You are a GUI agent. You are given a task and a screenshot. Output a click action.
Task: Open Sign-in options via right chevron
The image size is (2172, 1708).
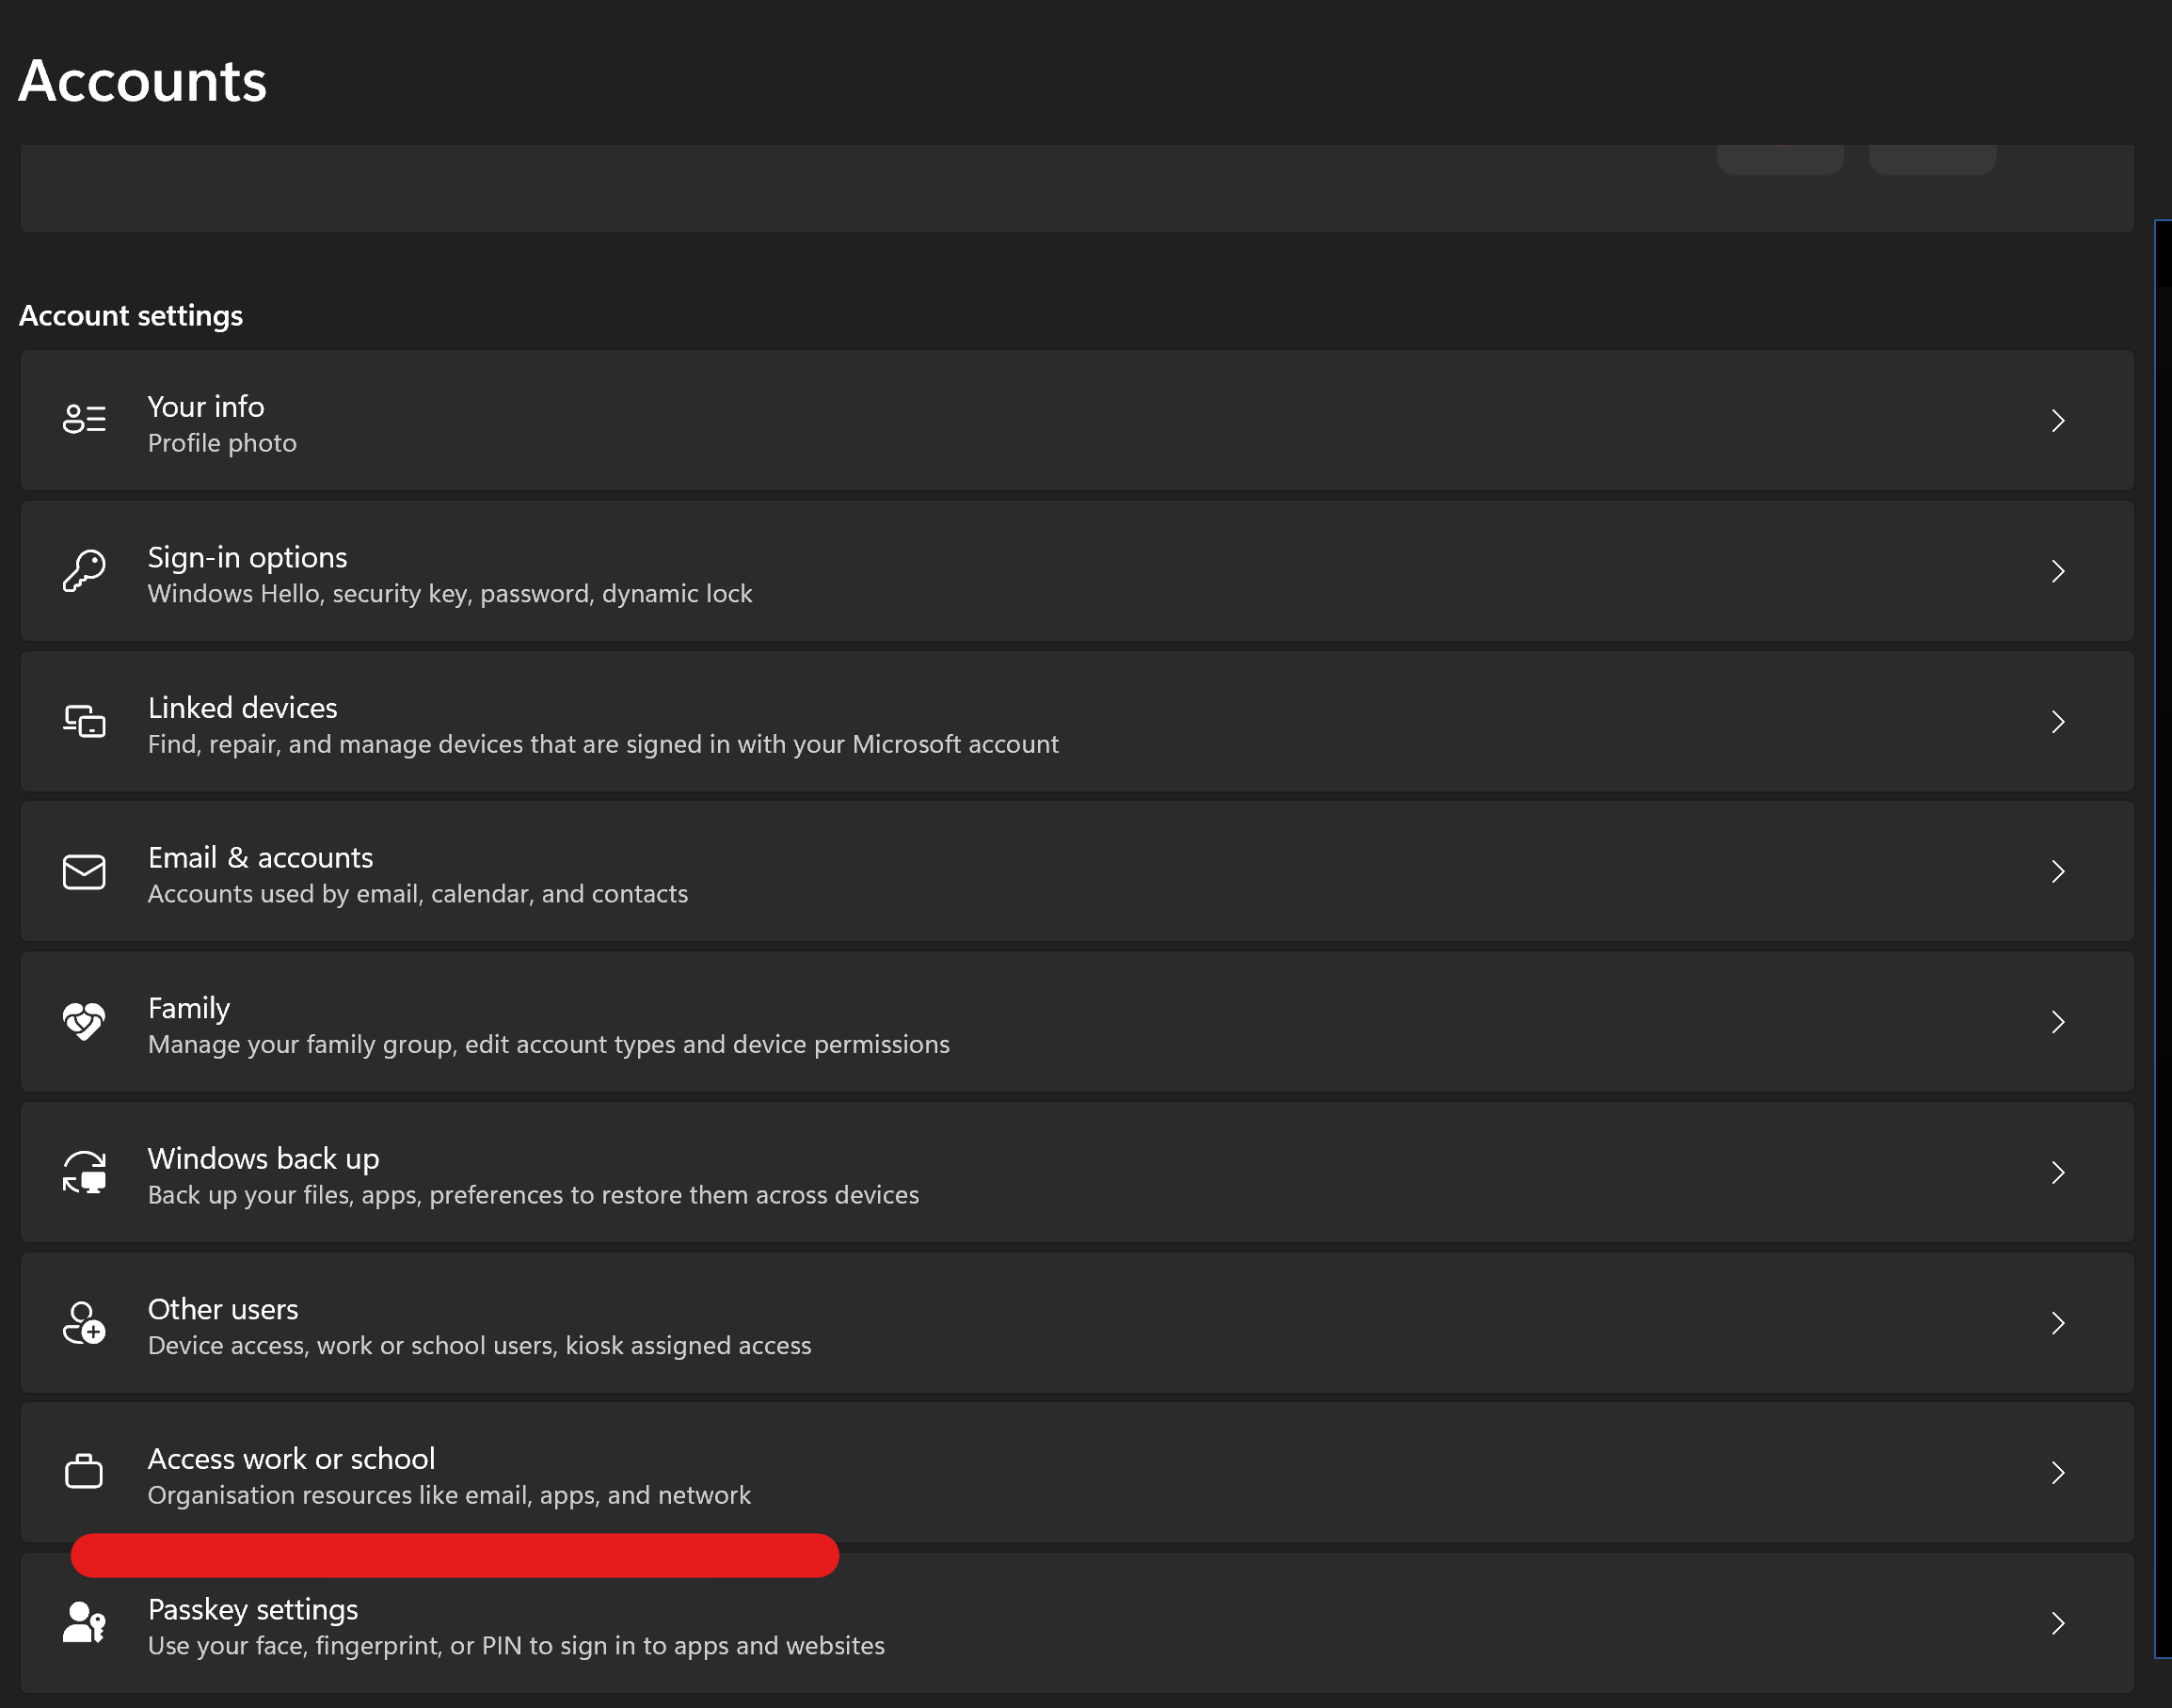pyautogui.click(x=2058, y=571)
